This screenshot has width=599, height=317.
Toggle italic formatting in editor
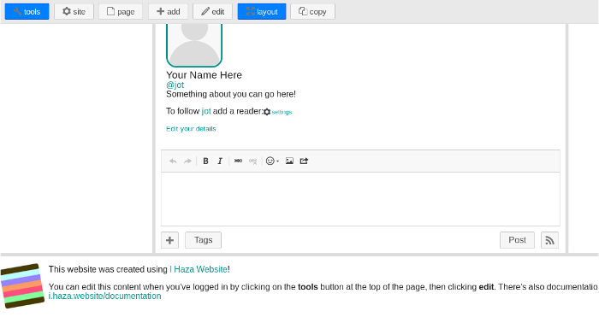[x=220, y=161]
